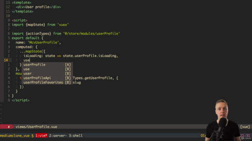Image resolution: width=252 pixels, height=141 pixels.
Task: Select userProfileApi in autocomplete list
Action: click(47, 78)
